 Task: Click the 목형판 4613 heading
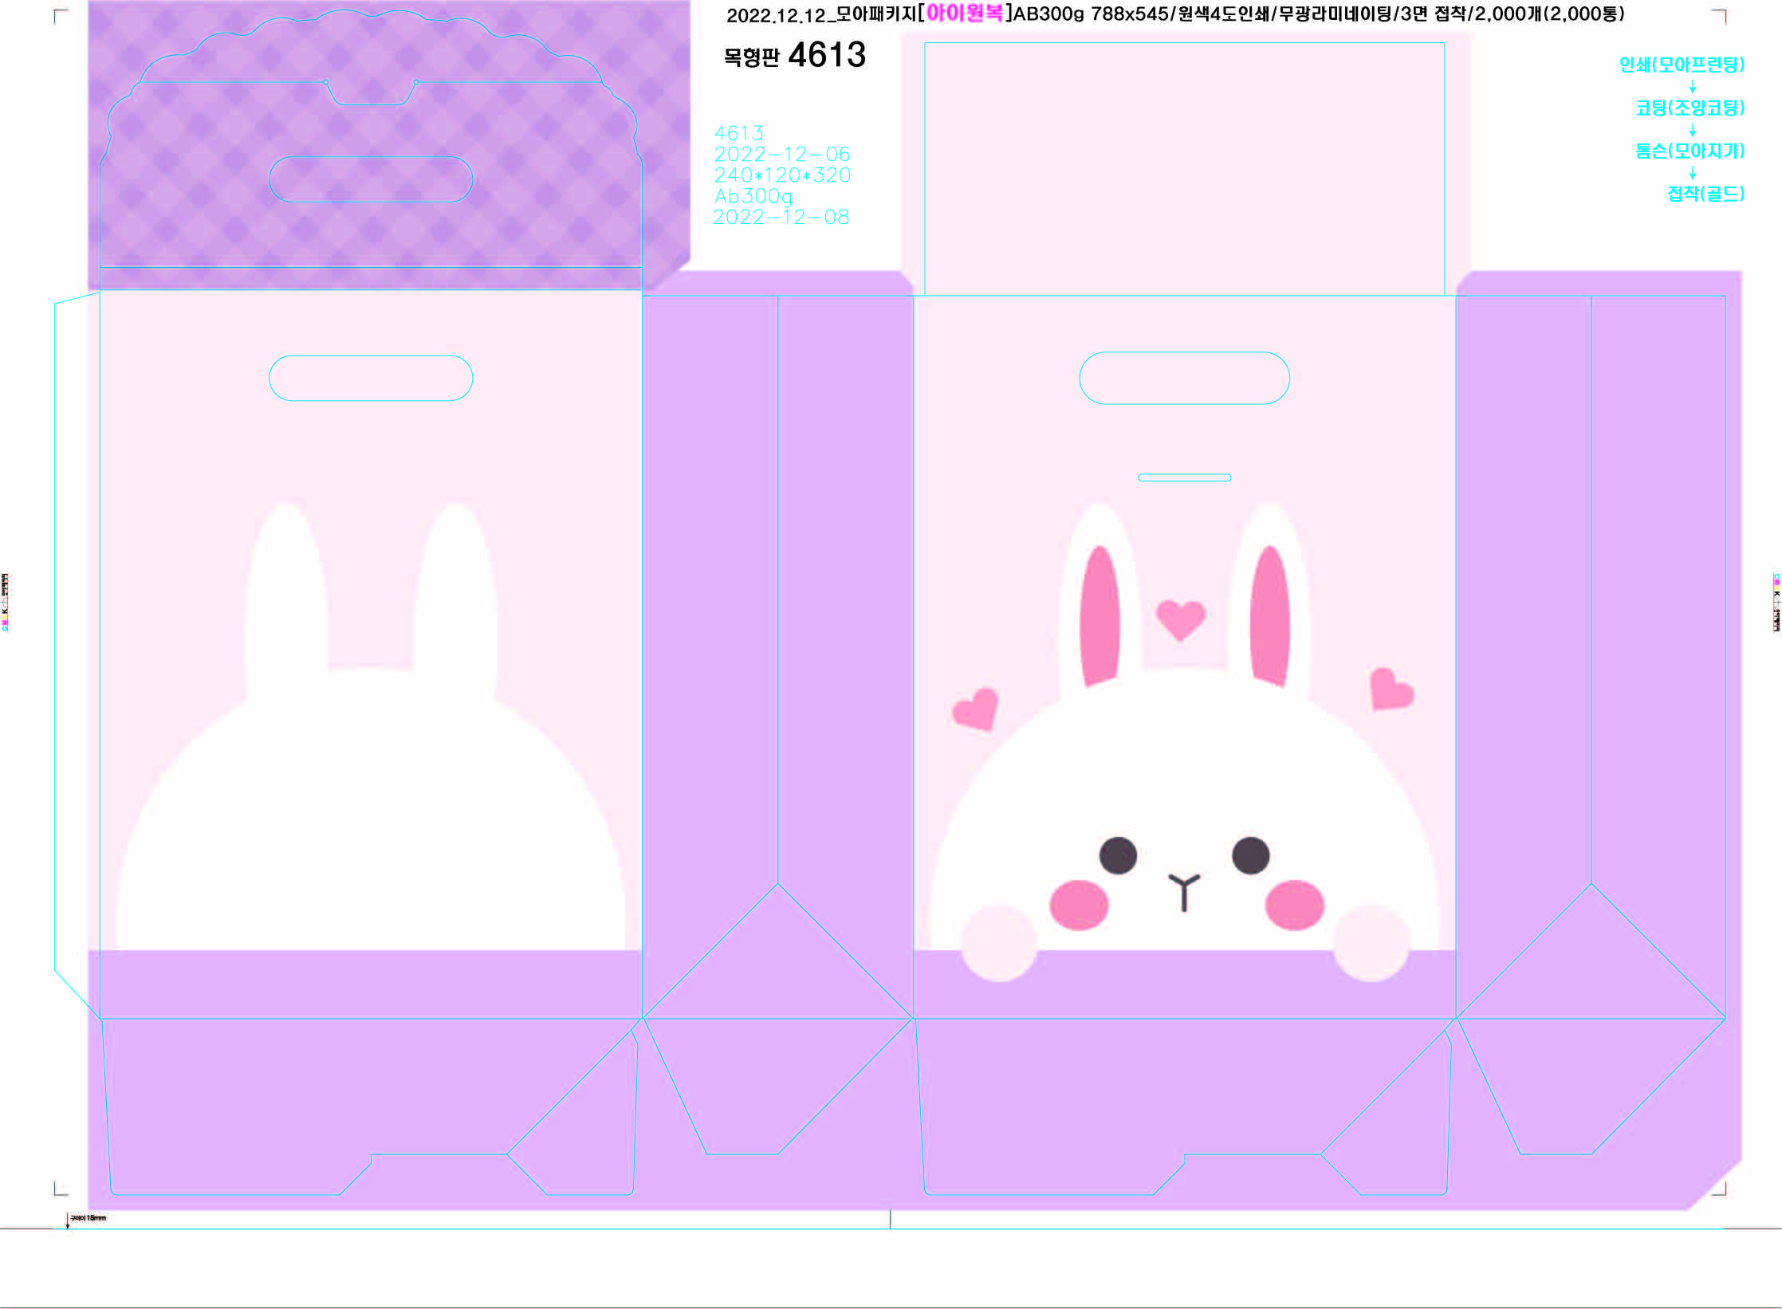click(794, 56)
